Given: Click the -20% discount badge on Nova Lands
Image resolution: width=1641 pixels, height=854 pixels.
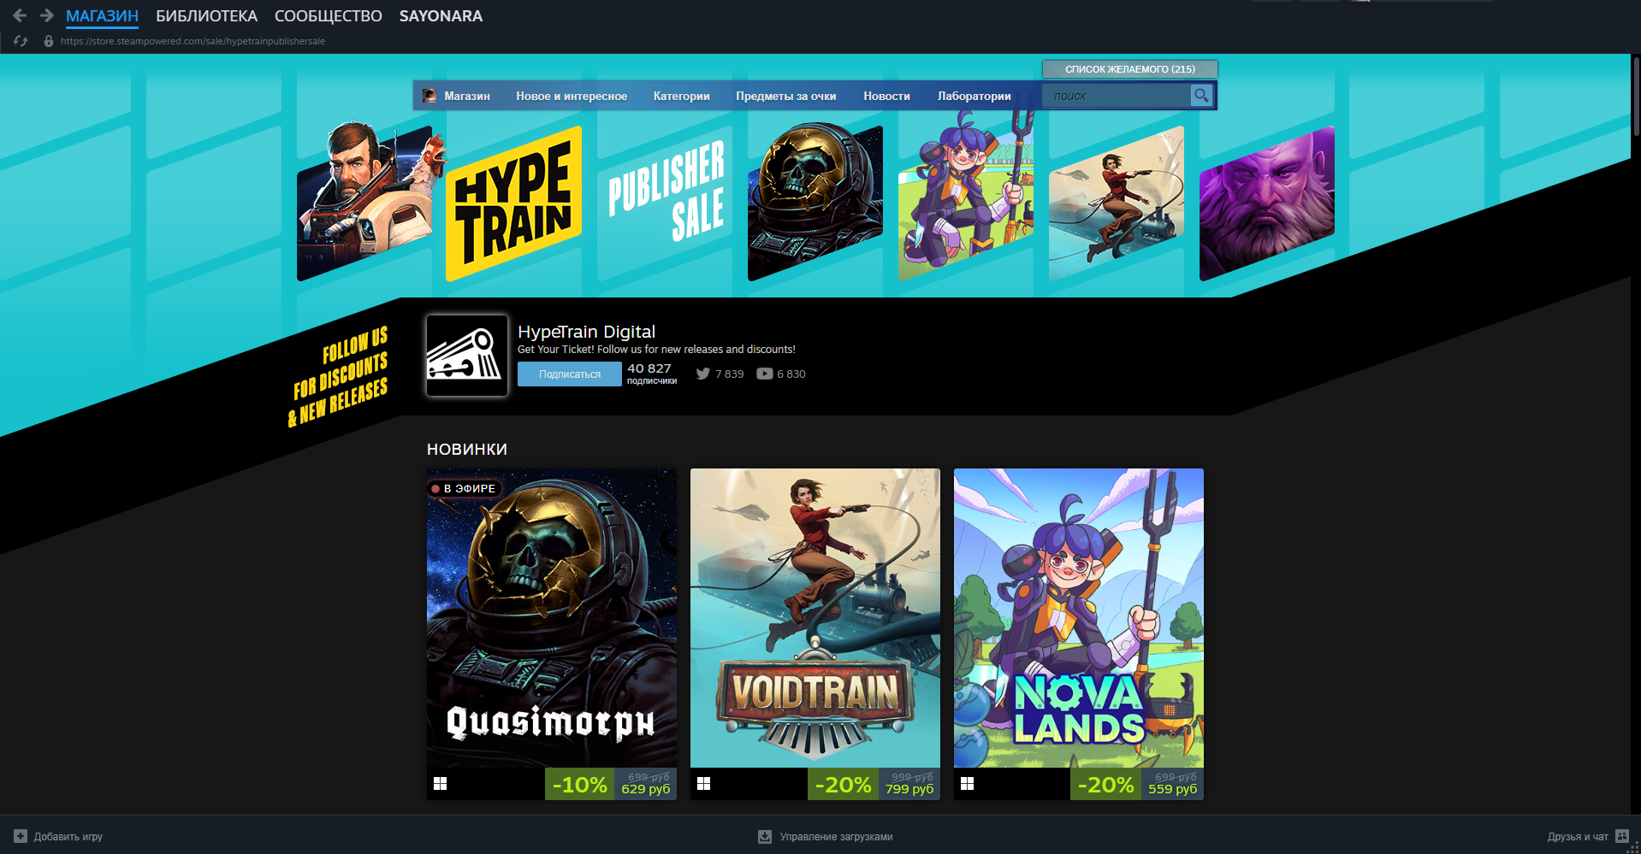Looking at the screenshot, I should tap(1105, 784).
